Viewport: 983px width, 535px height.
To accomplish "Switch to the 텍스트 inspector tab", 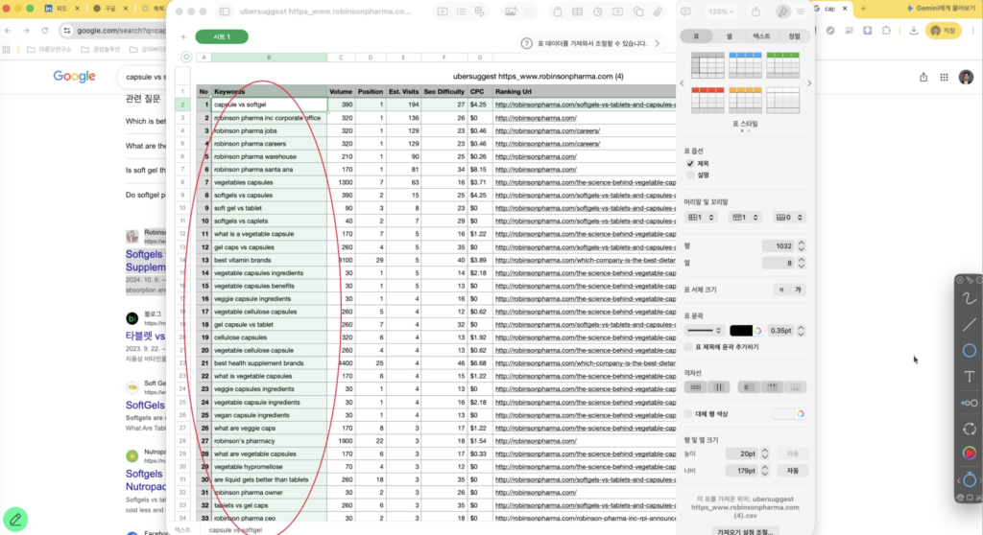I will tap(761, 36).
